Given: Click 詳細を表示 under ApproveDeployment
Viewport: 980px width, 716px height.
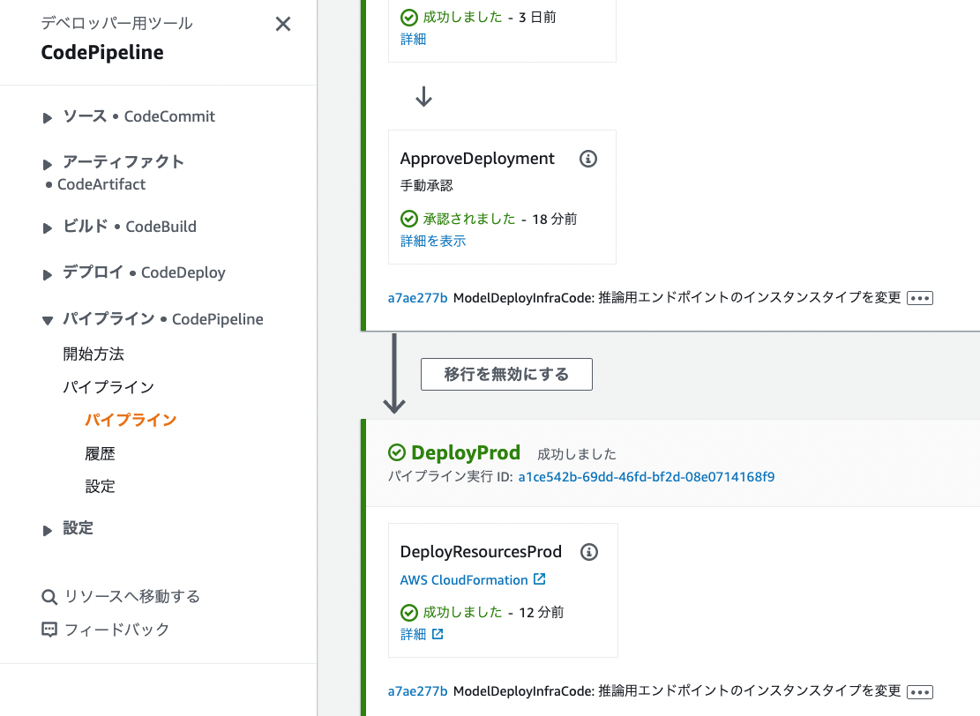Looking at the screenshot, I should tap(433, 241).
